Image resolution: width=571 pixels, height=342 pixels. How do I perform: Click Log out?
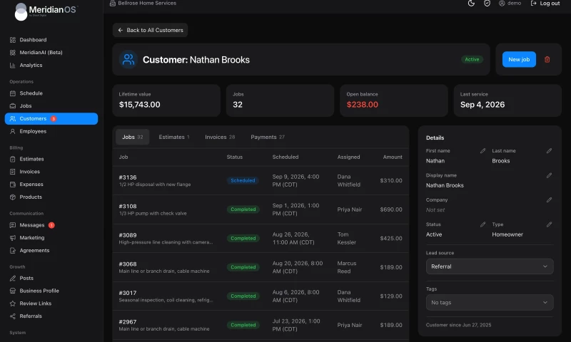click(x=545, y=4)
